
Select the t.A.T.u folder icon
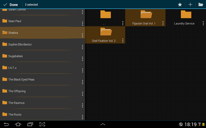(5, 67)
